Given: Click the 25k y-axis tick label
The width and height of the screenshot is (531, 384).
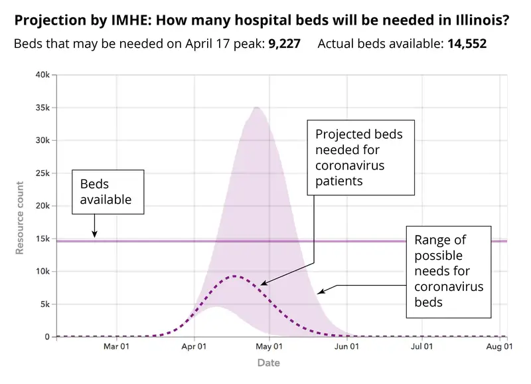Looking at the screenshot, I should (42, 173).
